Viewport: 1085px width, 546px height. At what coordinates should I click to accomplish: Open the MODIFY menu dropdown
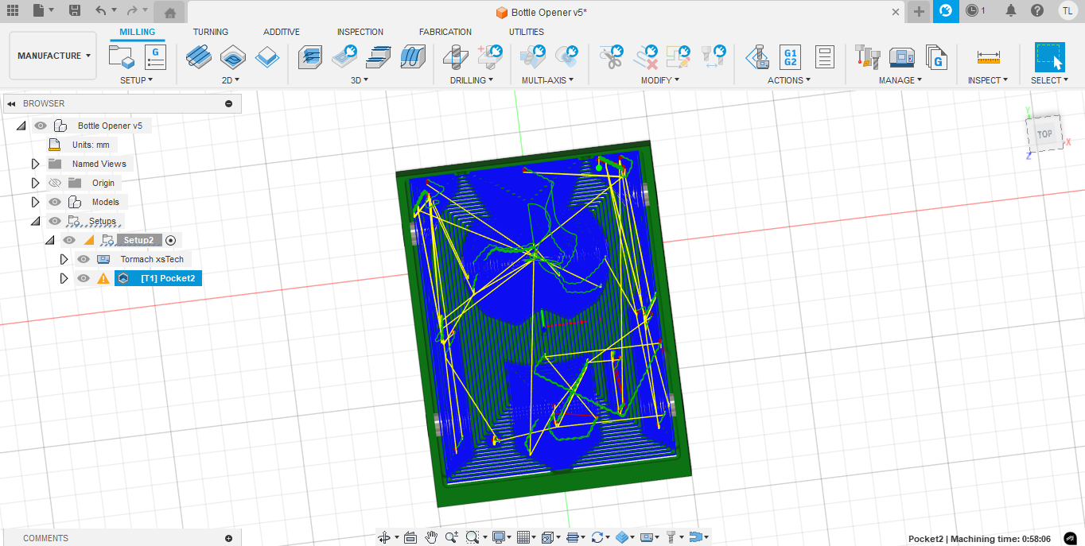[x=659, y=80]
